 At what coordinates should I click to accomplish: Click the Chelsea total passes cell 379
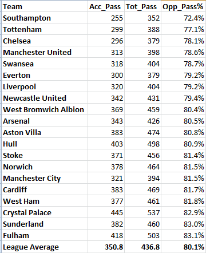(x=142, y=41)
